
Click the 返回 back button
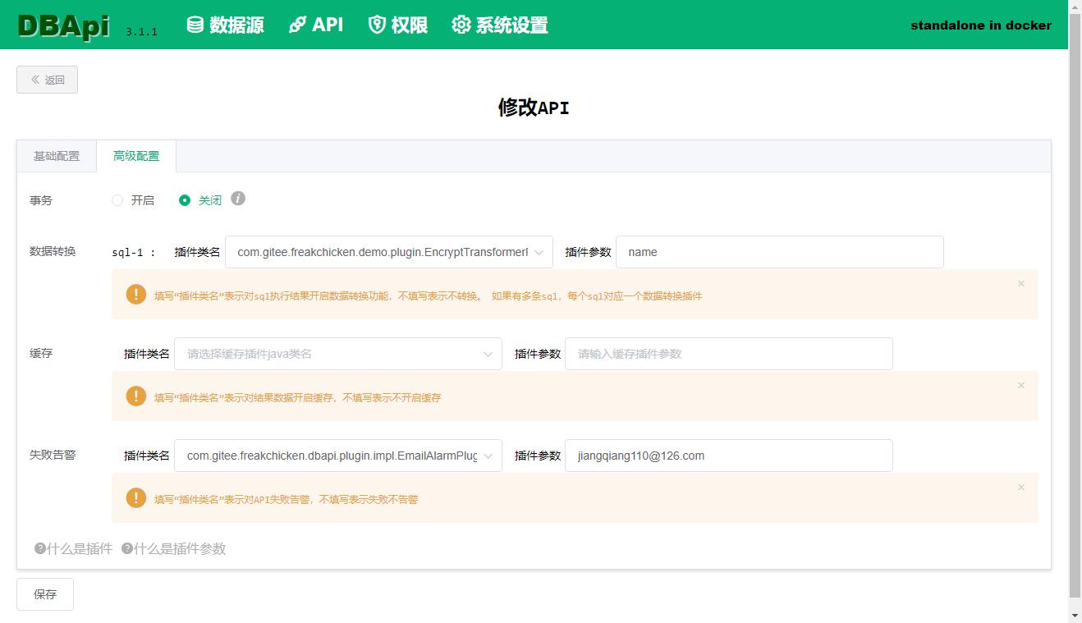point(47,80)
